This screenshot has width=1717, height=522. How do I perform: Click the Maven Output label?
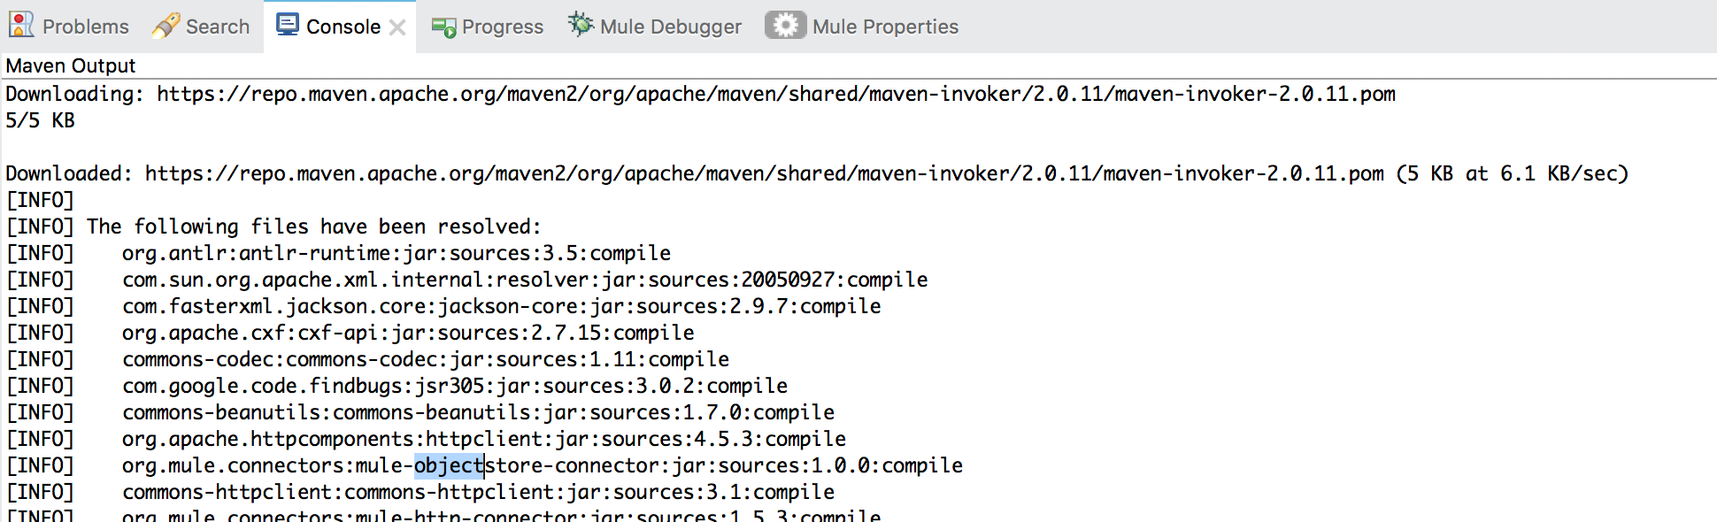click(x=71, y=65)
